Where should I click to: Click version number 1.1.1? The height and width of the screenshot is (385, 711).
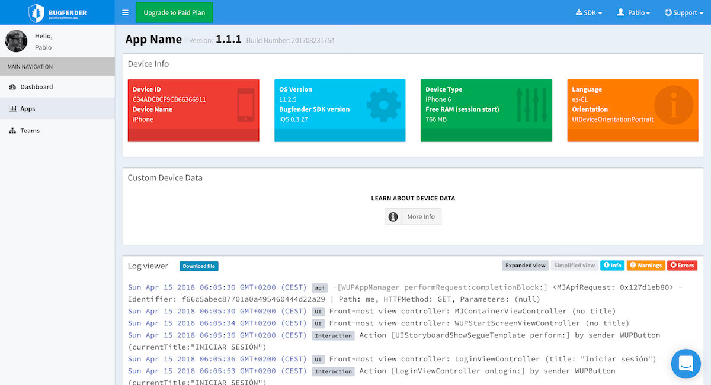point(228,40)
